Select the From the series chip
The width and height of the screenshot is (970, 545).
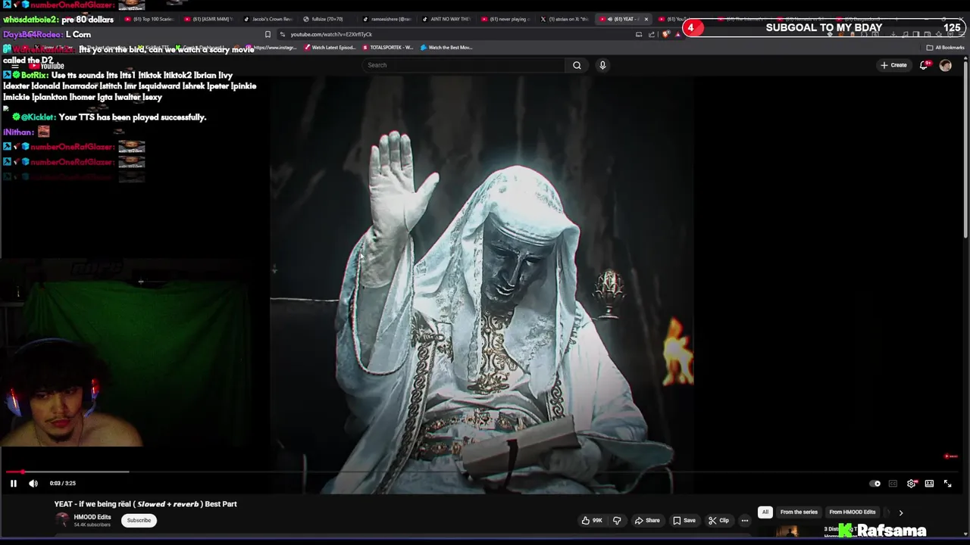pyautogui.click(x=799, y=512)
